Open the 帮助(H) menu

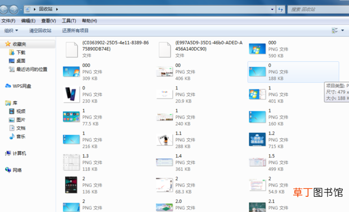point(90,21)
